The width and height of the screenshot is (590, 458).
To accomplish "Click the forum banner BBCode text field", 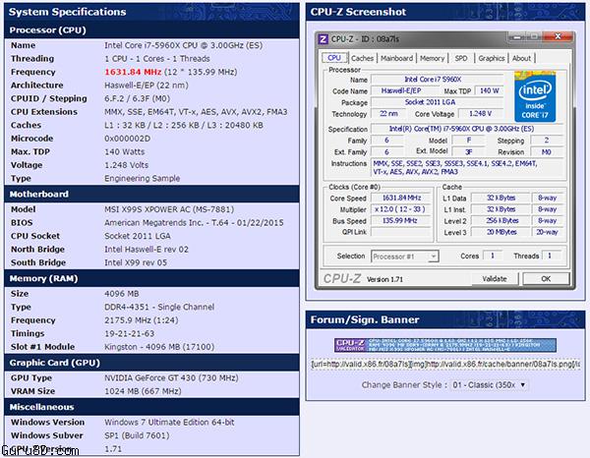I will click(x=445, y=365).
